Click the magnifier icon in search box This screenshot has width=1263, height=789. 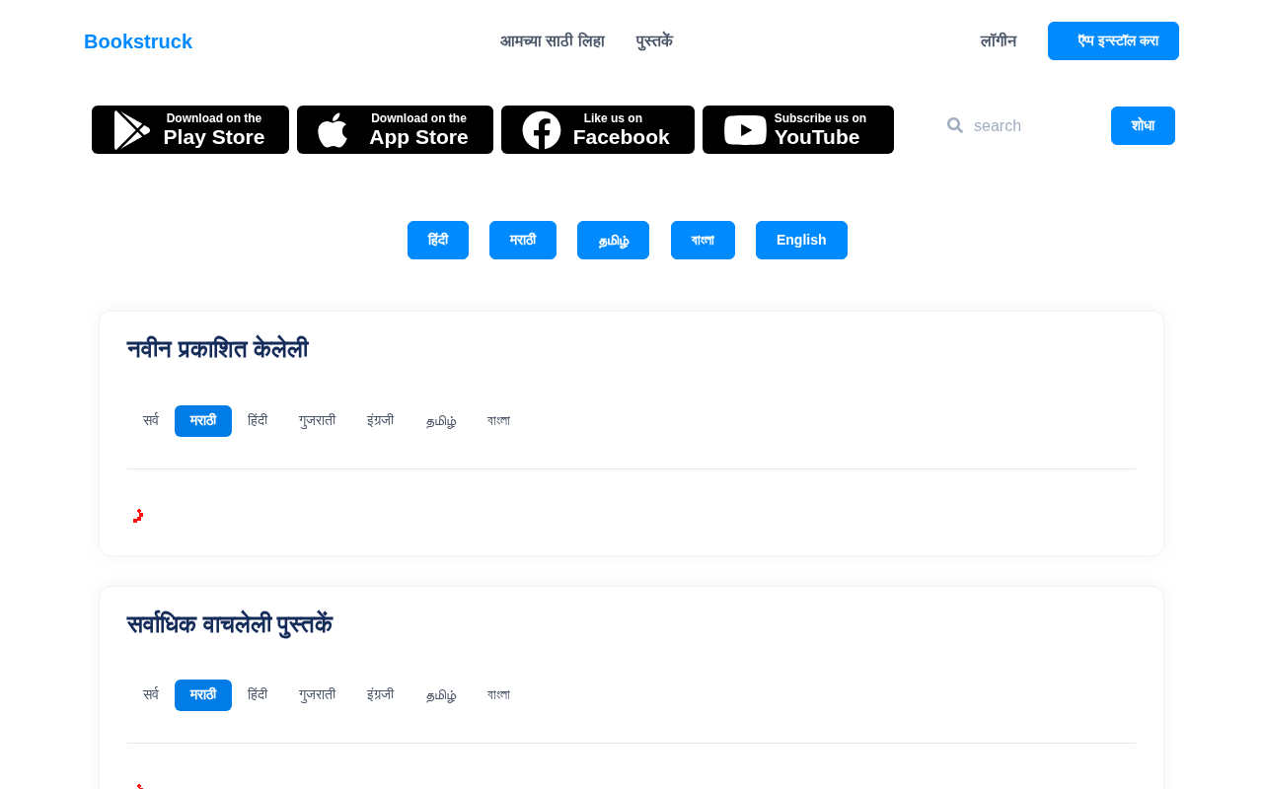955,125
